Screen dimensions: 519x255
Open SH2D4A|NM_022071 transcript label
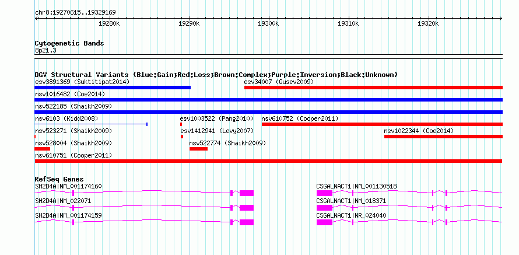click(63, 201)
